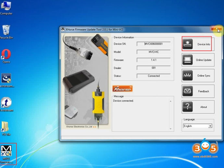Click 'Xhorse Electronics Co.,Ltd' caption text
The height and width of the screenshot is (168, 224).
[x=79, y=127]
